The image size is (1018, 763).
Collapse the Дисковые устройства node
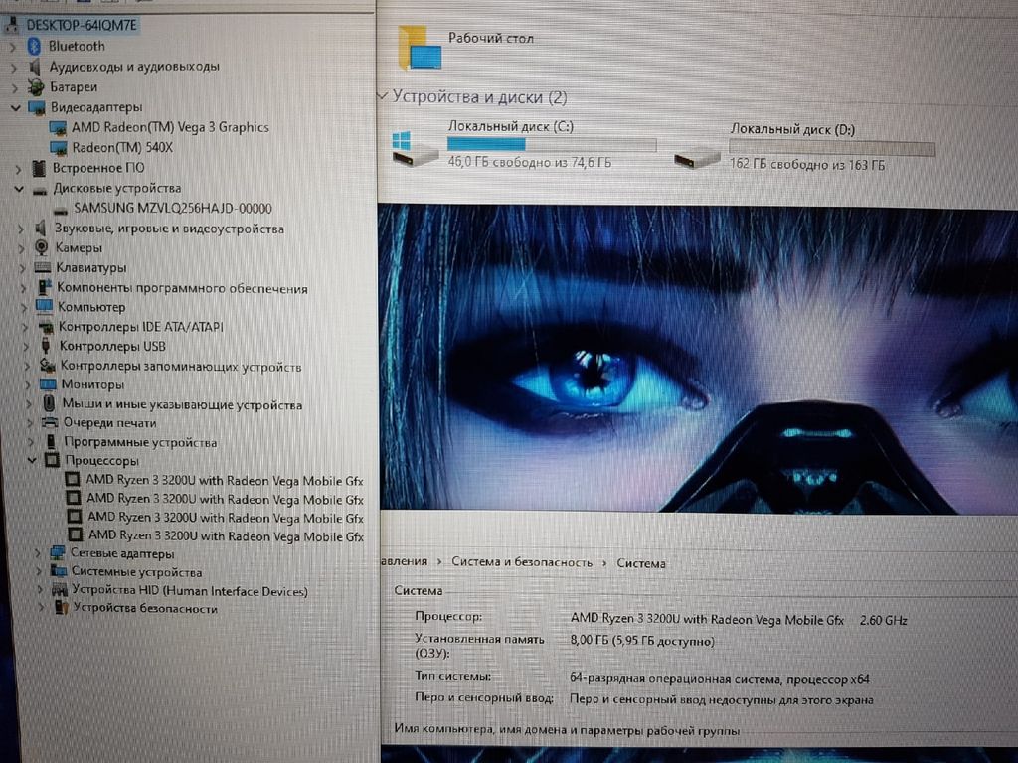[x=19, y=190]
